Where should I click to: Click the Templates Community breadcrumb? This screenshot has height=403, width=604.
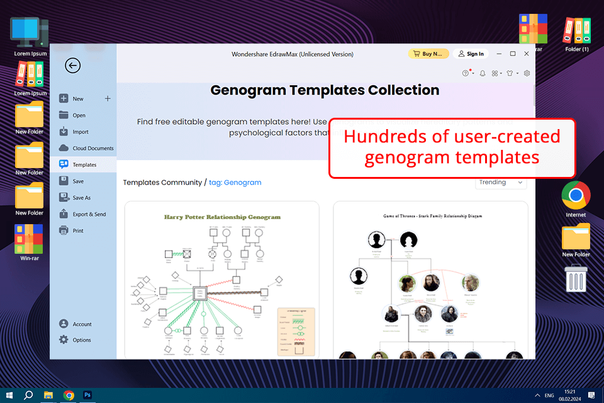click(162, 183)
